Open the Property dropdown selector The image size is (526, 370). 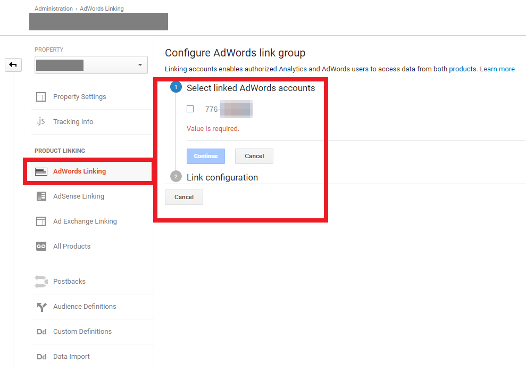click(91, 65)
